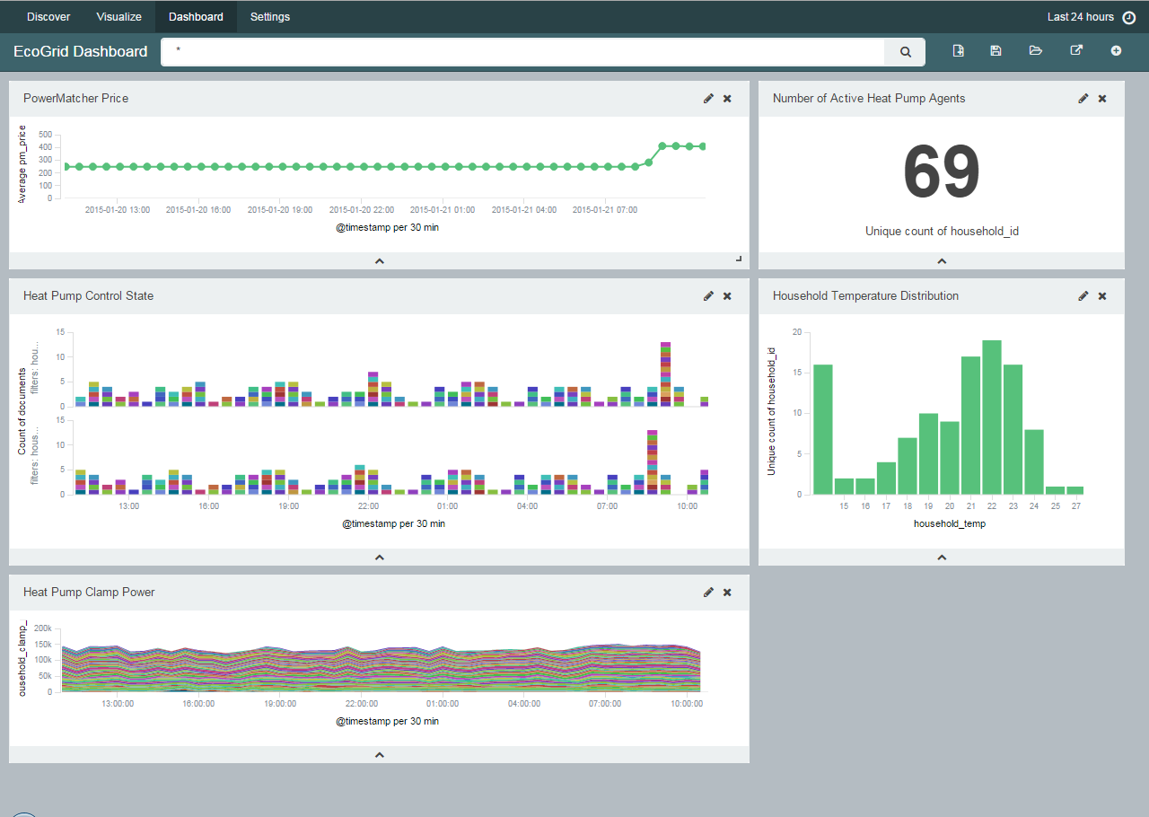The image size is (1149, 817).
Task: Edit the PowerMatcher Price panel
Action: (708, 99)
